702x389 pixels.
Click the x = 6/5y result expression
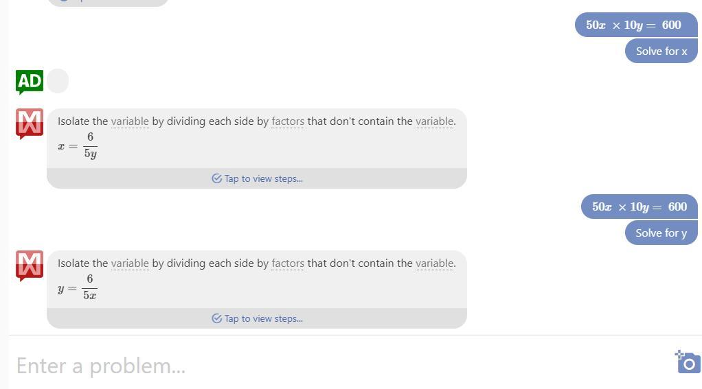(78, 145)
